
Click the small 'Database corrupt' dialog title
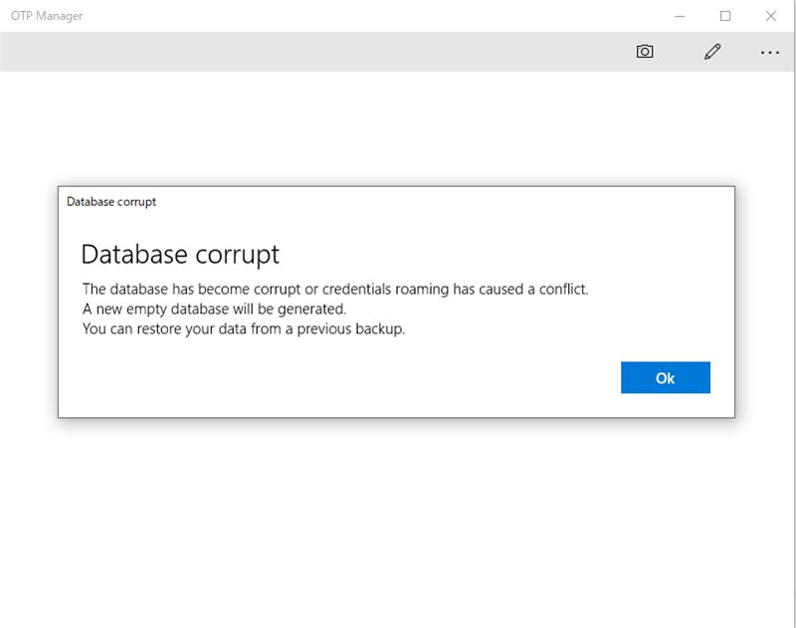(x=111, y=202)
